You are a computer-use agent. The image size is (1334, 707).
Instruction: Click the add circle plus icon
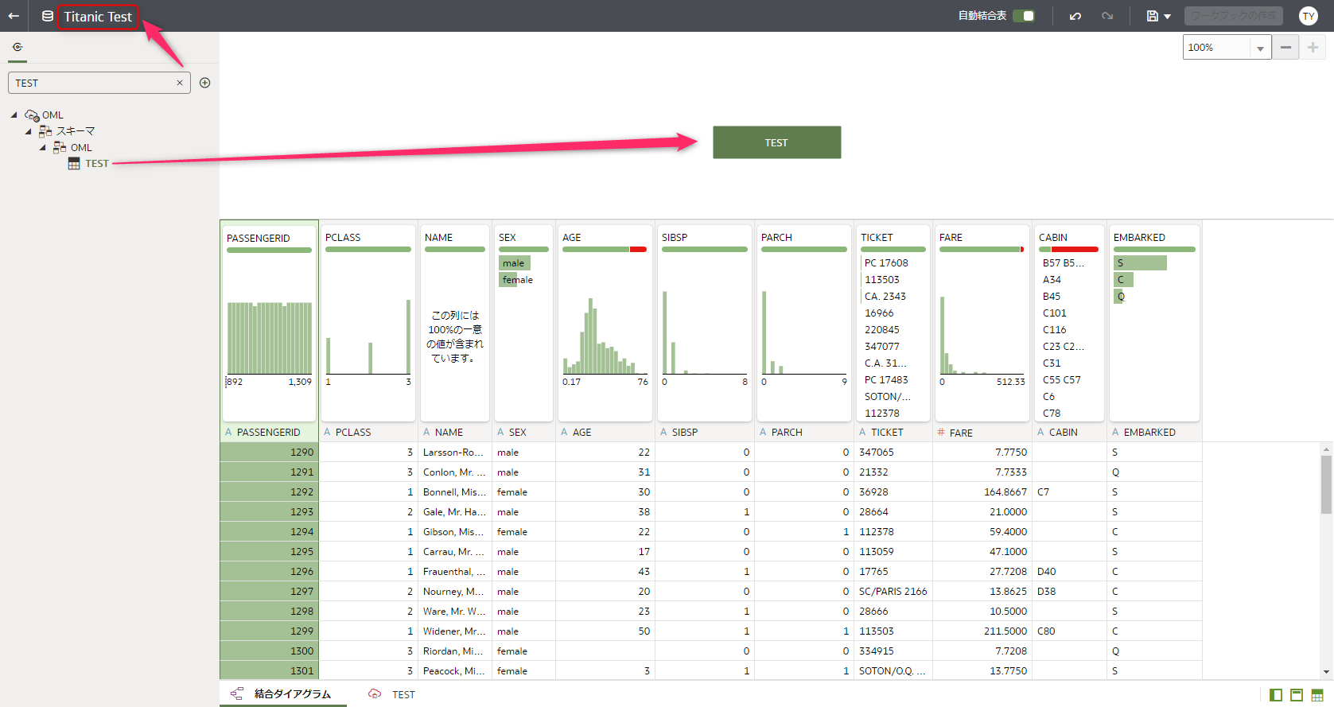(204, 83)
